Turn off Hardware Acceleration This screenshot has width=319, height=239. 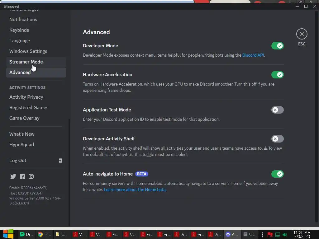[x=277, y=75]
